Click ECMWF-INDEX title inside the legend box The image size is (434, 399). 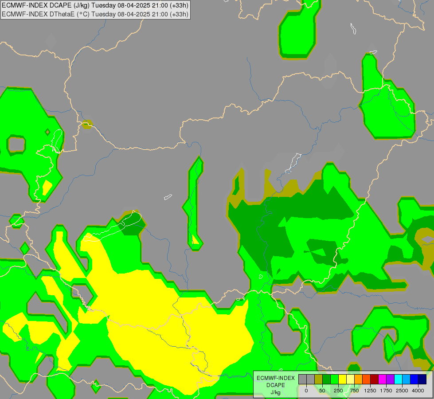click(276, 378)
